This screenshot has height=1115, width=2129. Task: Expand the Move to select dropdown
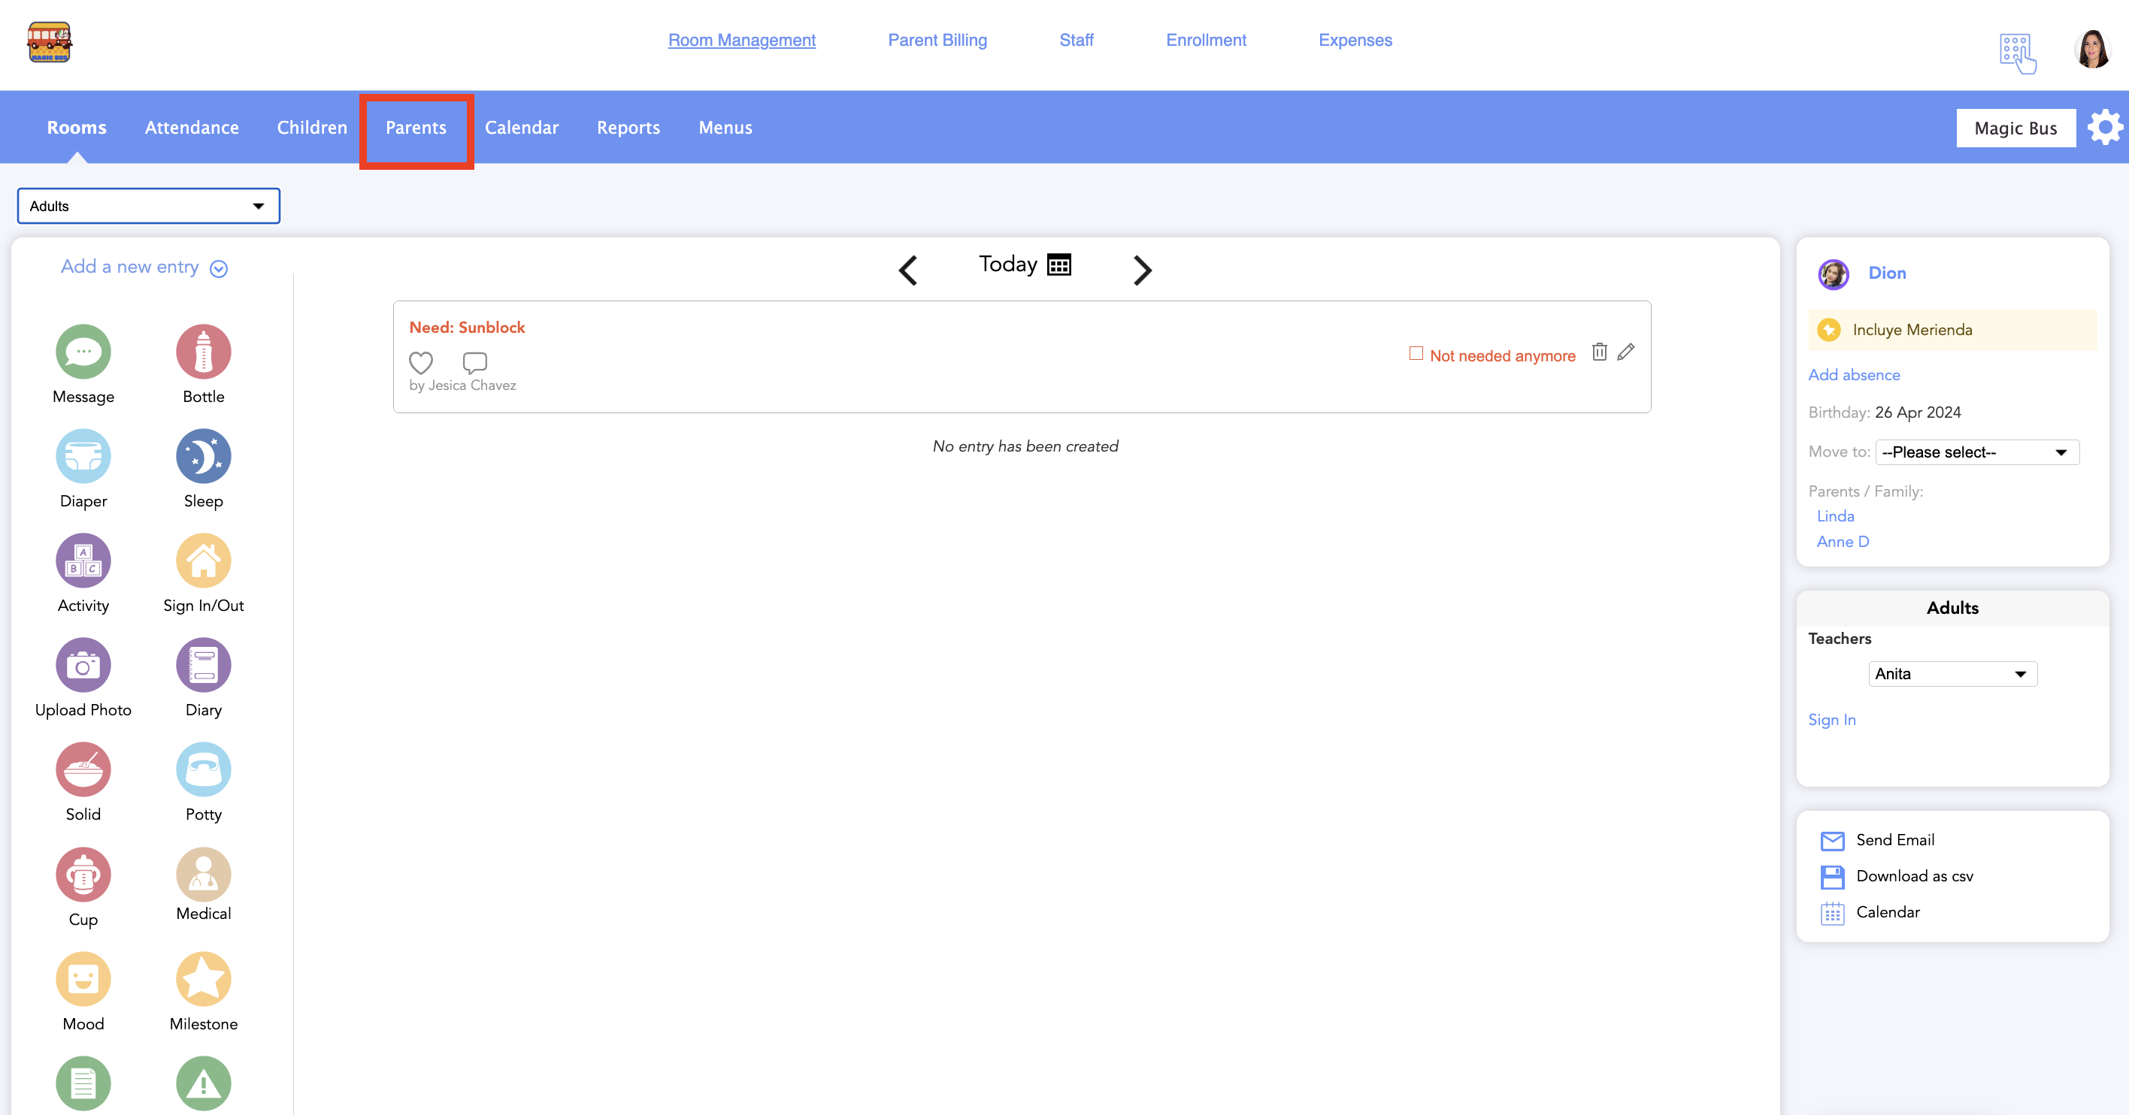click(1976, 452)
